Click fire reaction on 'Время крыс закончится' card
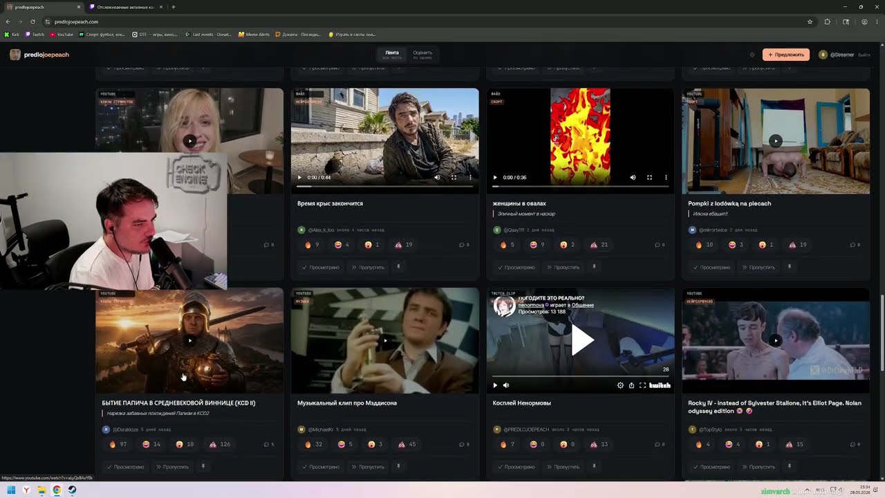 312,245
